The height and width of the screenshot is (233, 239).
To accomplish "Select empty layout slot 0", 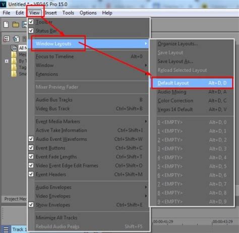I will coord(192,122).
